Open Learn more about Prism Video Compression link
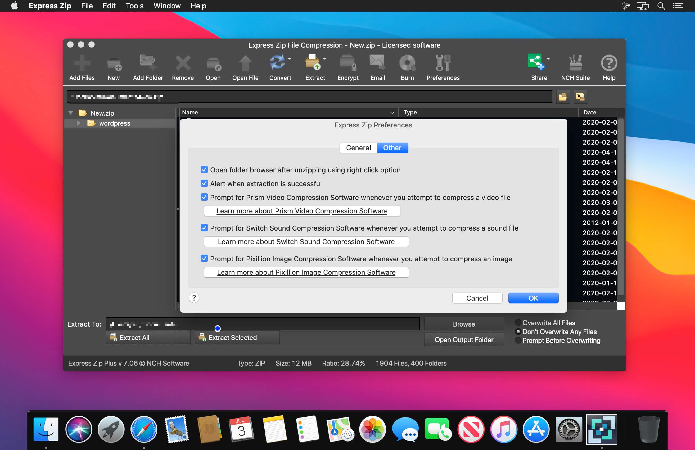 click(302, 211)
